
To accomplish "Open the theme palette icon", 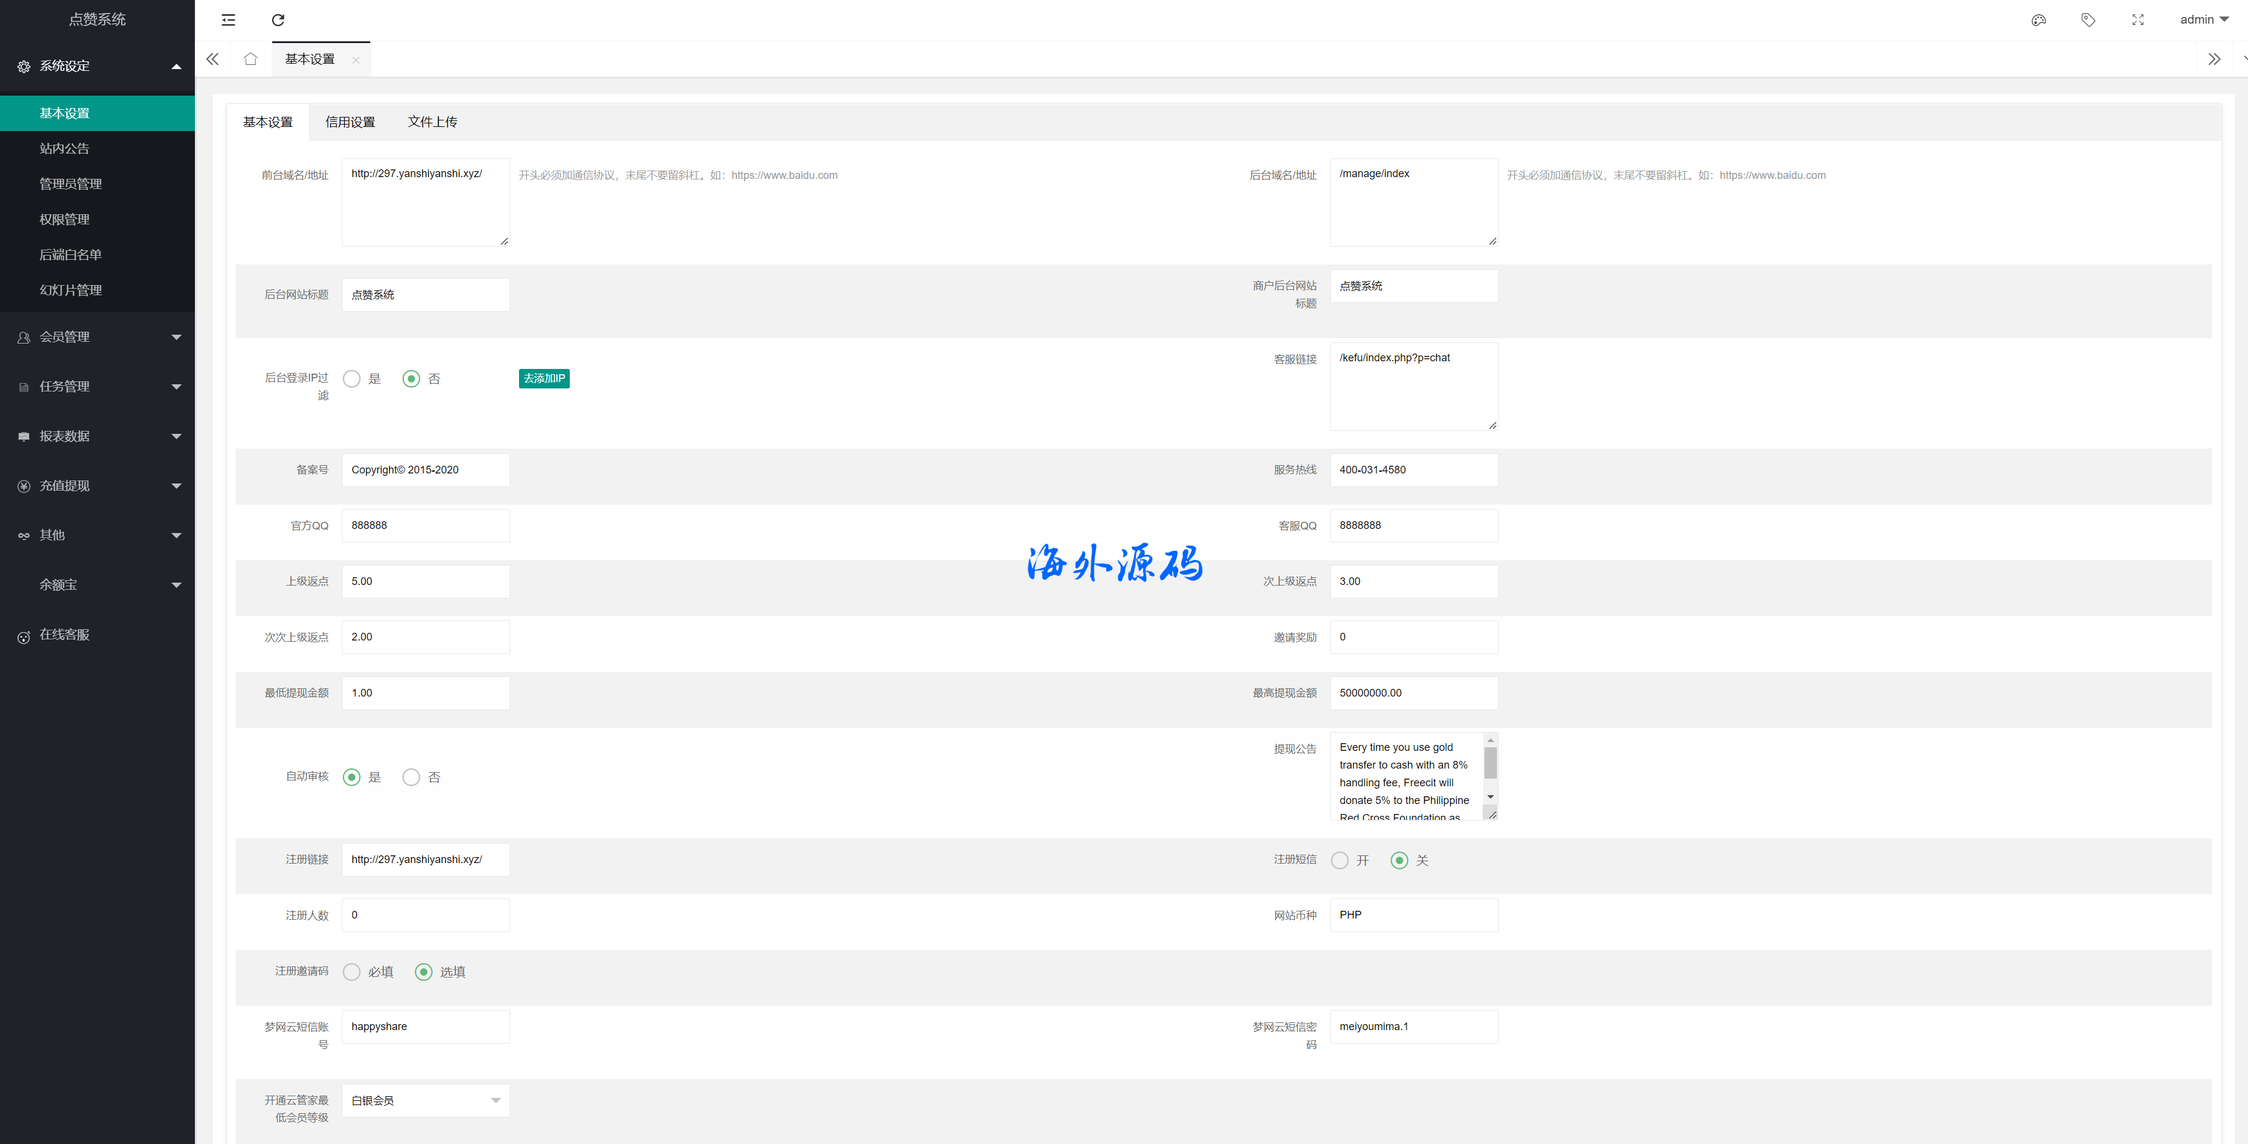I will [2038, 20].
